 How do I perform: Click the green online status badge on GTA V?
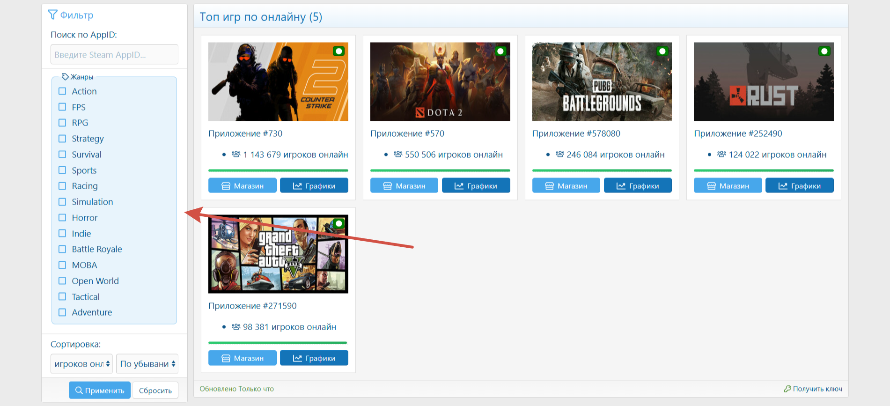pos(338,223)
